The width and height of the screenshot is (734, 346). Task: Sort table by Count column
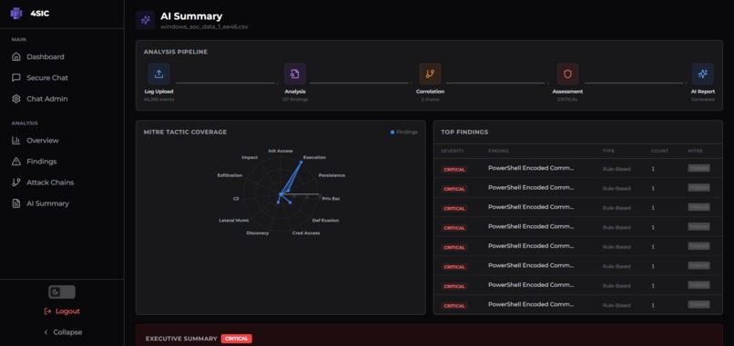(660, 152)
